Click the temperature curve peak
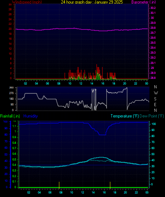Image resolution: width=165 pixels, height=197 pixels. click(102, 157)
